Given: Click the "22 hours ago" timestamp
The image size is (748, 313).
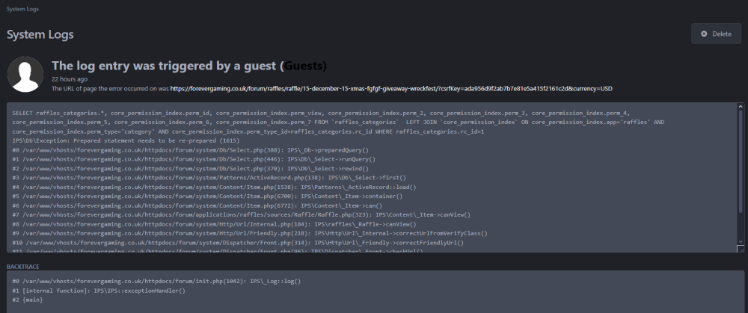Looking at the screenshot, I should [x=70, y=78].
